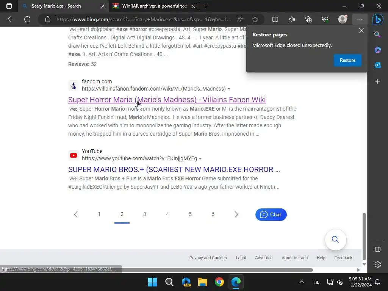Open split screen view icon
Screen dimensions: 388x291
(x=275, y=19)
